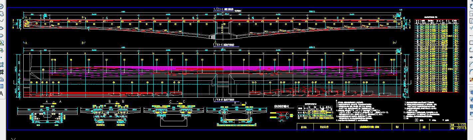The image size is (473, 140).
Task: Click the 'D — D' section label
Action: [241, 103]
